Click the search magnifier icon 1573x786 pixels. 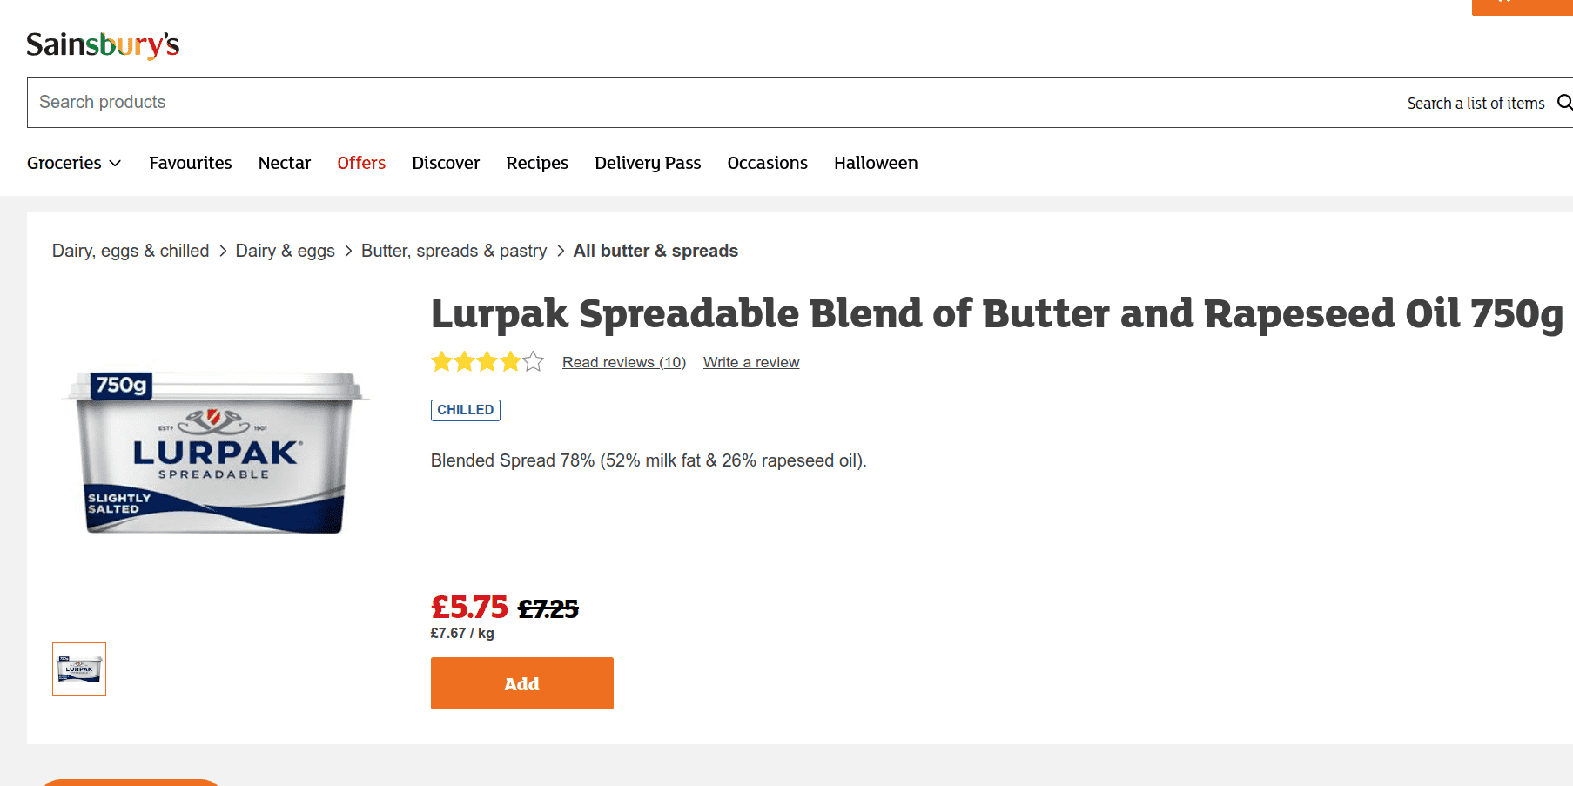(1563, 103)
